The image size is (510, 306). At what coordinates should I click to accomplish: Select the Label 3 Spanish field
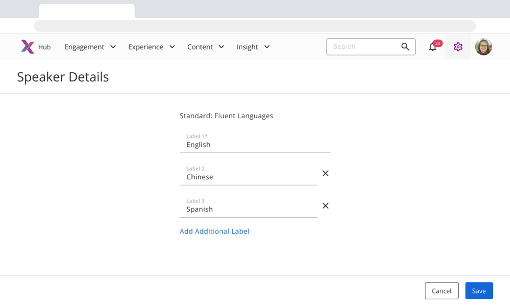coord(248,210)
